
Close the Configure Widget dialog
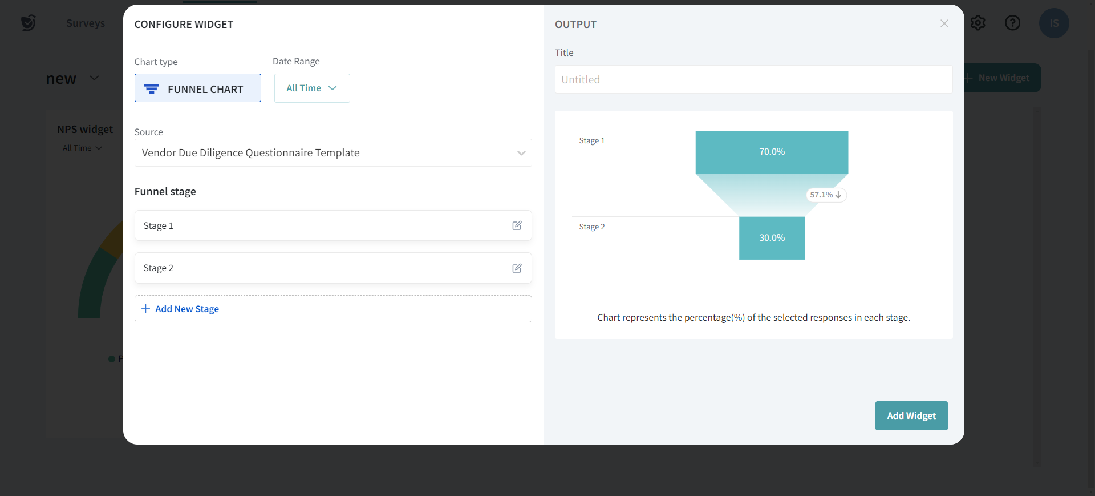click(944, 23)
